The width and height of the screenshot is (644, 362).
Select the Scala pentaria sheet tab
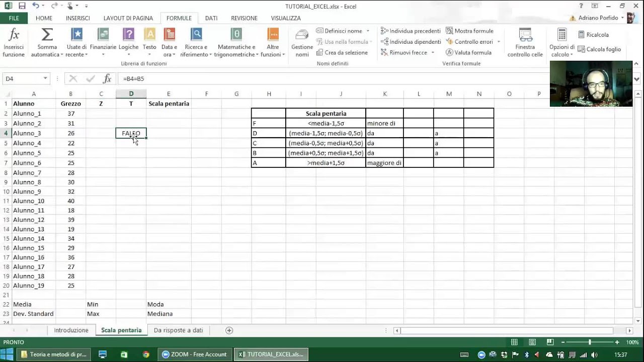coord(121,330)
